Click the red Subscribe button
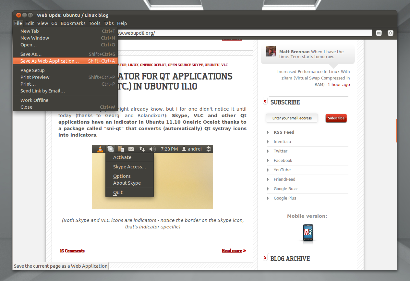The width and height of the screenshot is (410, 281). [x=336, y=118]
